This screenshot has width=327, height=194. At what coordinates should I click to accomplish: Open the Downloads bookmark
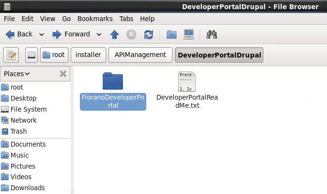tap(35, 188)
